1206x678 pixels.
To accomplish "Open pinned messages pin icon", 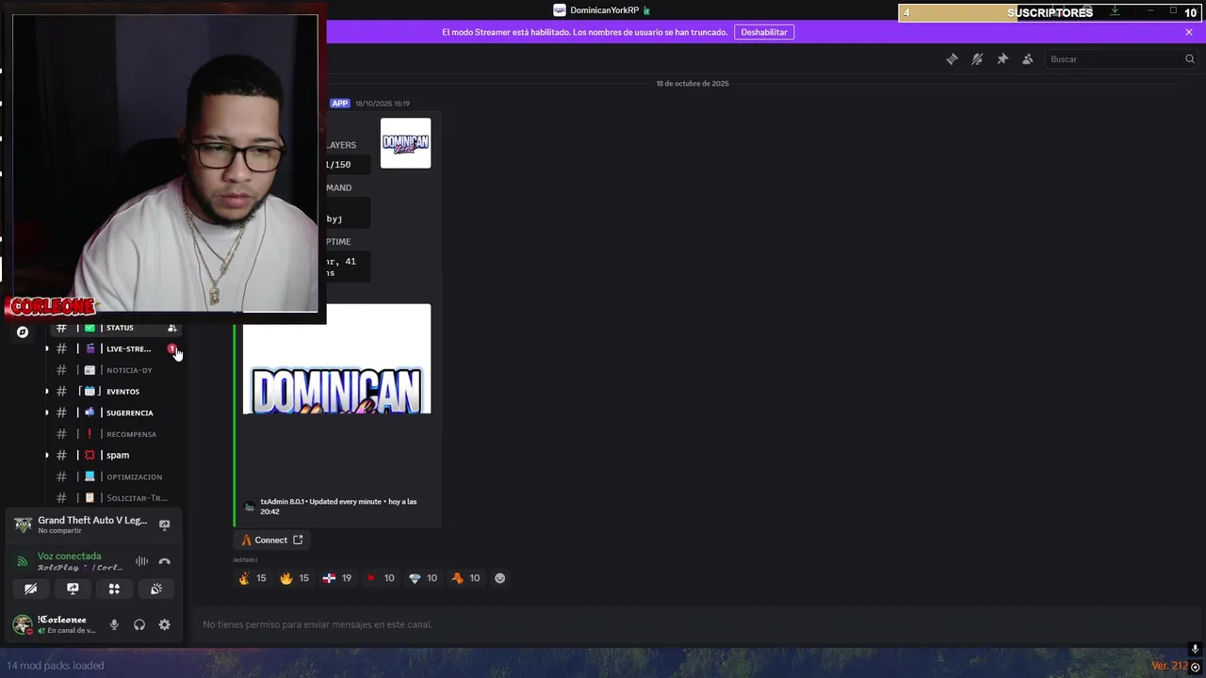I will click(1002, 58).
